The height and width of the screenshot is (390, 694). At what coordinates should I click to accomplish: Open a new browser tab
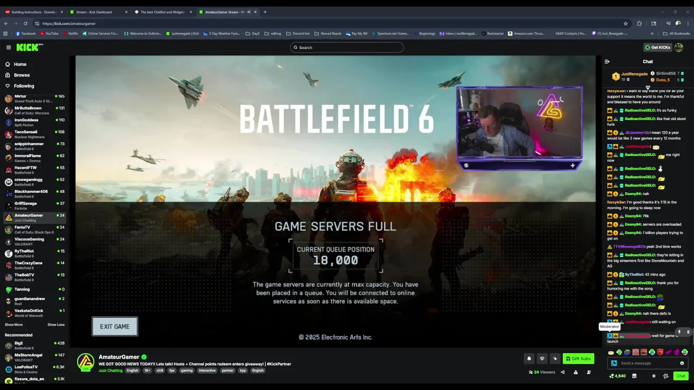pos(265,12)
